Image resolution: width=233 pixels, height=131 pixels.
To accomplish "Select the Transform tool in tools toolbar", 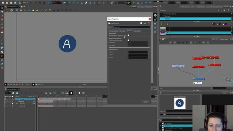I will tap(2, 7).
